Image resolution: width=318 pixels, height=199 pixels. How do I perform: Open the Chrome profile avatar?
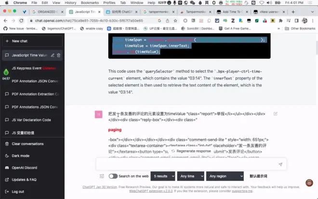coord(305,21)
